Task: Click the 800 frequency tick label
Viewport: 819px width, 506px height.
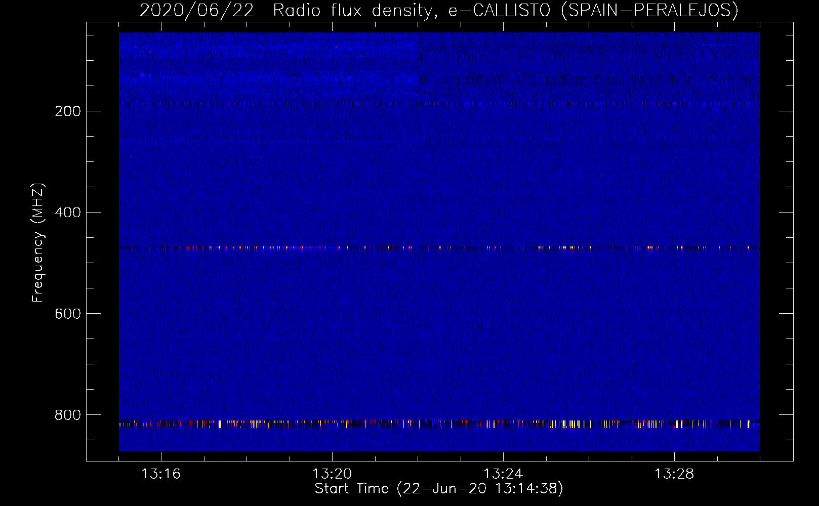Action: (x=68, y=415)
